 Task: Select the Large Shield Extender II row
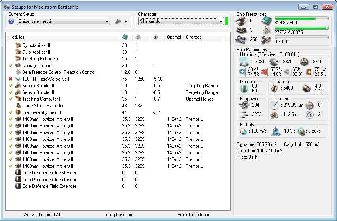point(44,106)
